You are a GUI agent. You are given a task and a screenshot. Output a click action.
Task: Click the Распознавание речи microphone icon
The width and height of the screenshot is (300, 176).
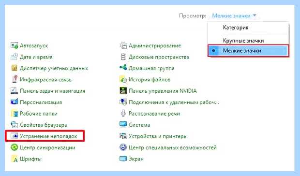pos(123,113)
